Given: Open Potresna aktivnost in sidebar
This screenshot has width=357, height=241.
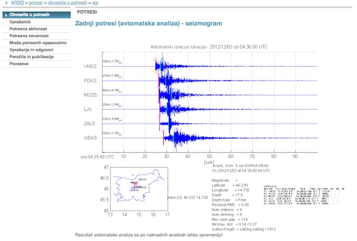Looking at the screenshot, I should pos(28,28).
